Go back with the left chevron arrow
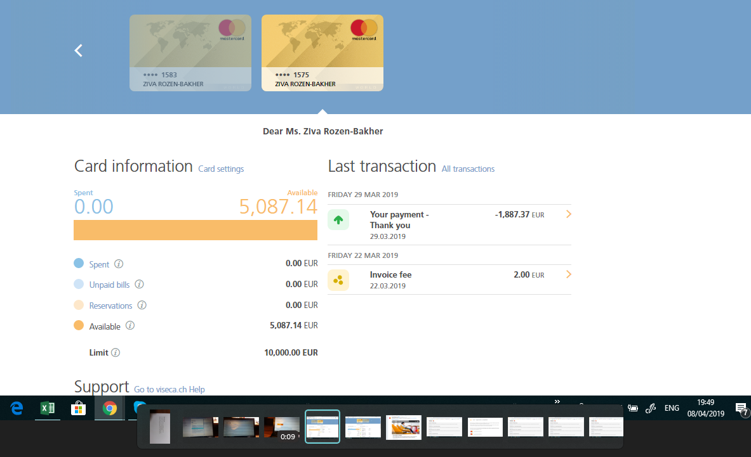 point(79,51)
